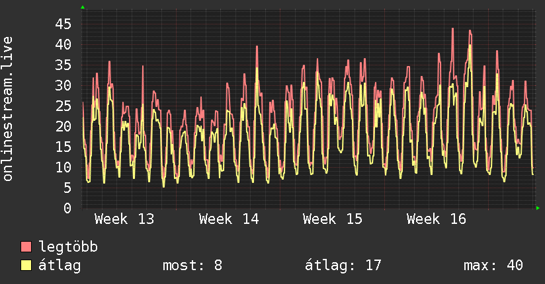Click the 'Week 13' axis label
545x284 pixels.
coord(124,219)
